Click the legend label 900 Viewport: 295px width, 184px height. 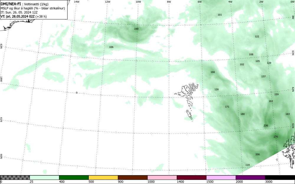coord(121,182)
